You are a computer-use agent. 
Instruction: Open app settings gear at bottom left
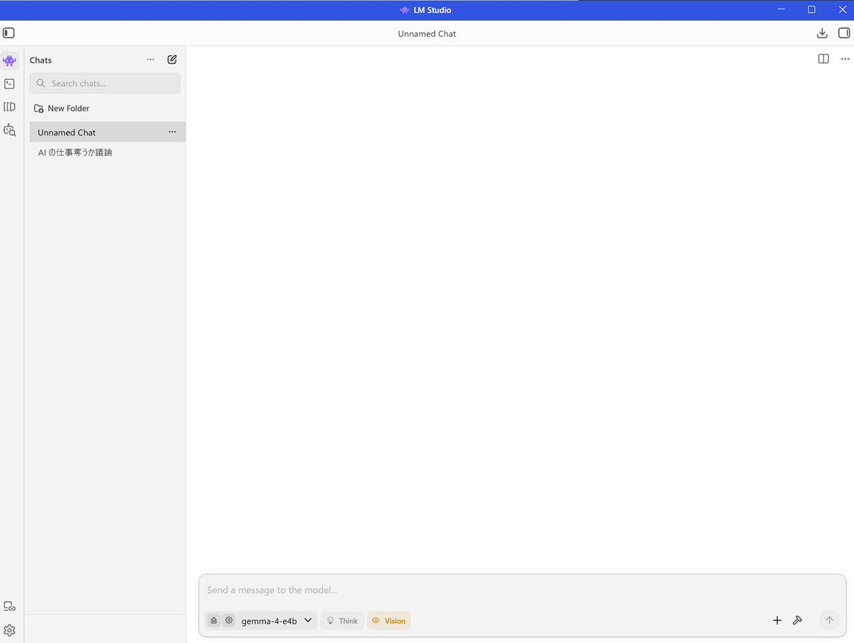coord(9,630)
